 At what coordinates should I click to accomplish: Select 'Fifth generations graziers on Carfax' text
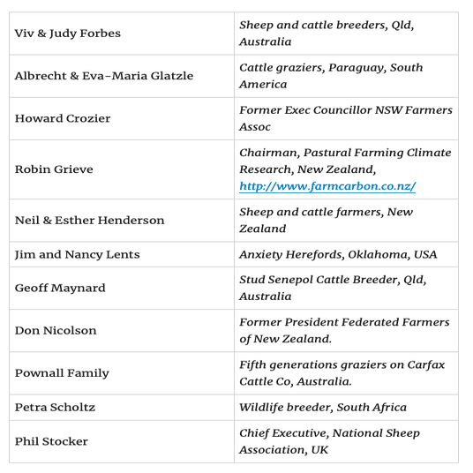[x=342, y=364]
